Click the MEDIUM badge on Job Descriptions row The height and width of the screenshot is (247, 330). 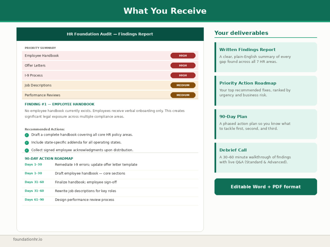[183, 85]
